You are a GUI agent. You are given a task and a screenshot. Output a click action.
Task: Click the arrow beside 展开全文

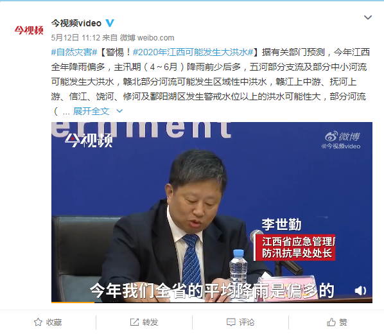click(119, 111)
